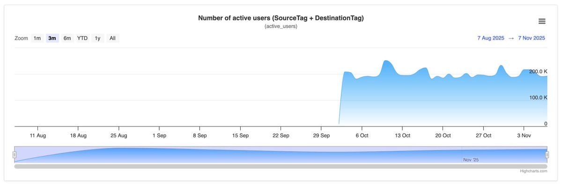The width and height of the screenshot is (562, 186).
Task: Click the start date 7 Aug 2025
Action: point(491,38)
